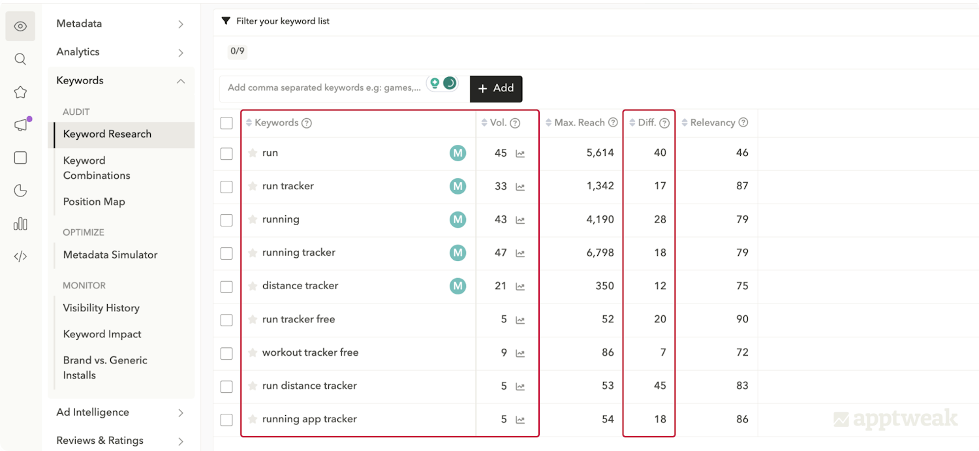Open the bar chart icon in sidebar

click(20, 224)
